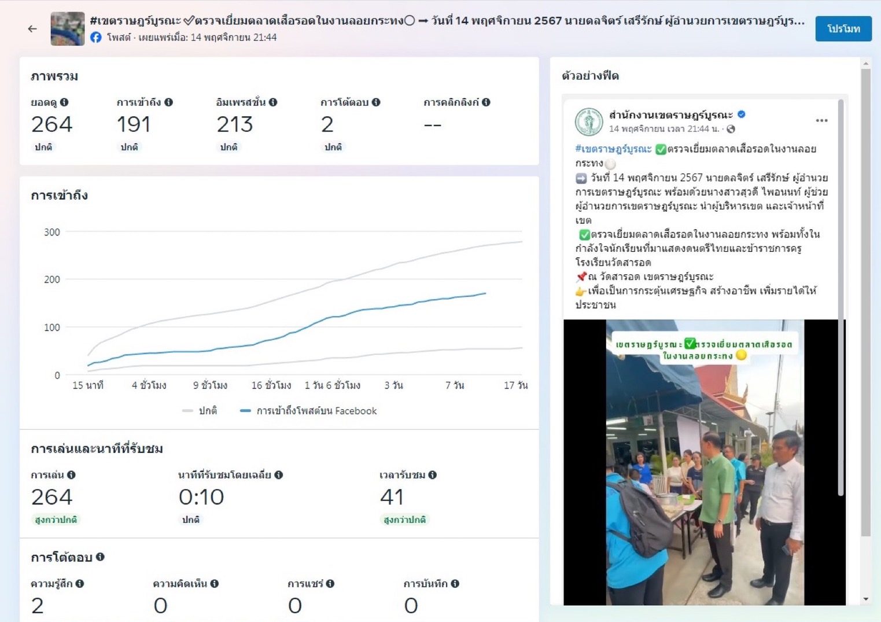Open the สำนักงานเขตราษฎร์บูรณะ page name link
The height and width of the screenshot is (622, 881).
[670, 115]
